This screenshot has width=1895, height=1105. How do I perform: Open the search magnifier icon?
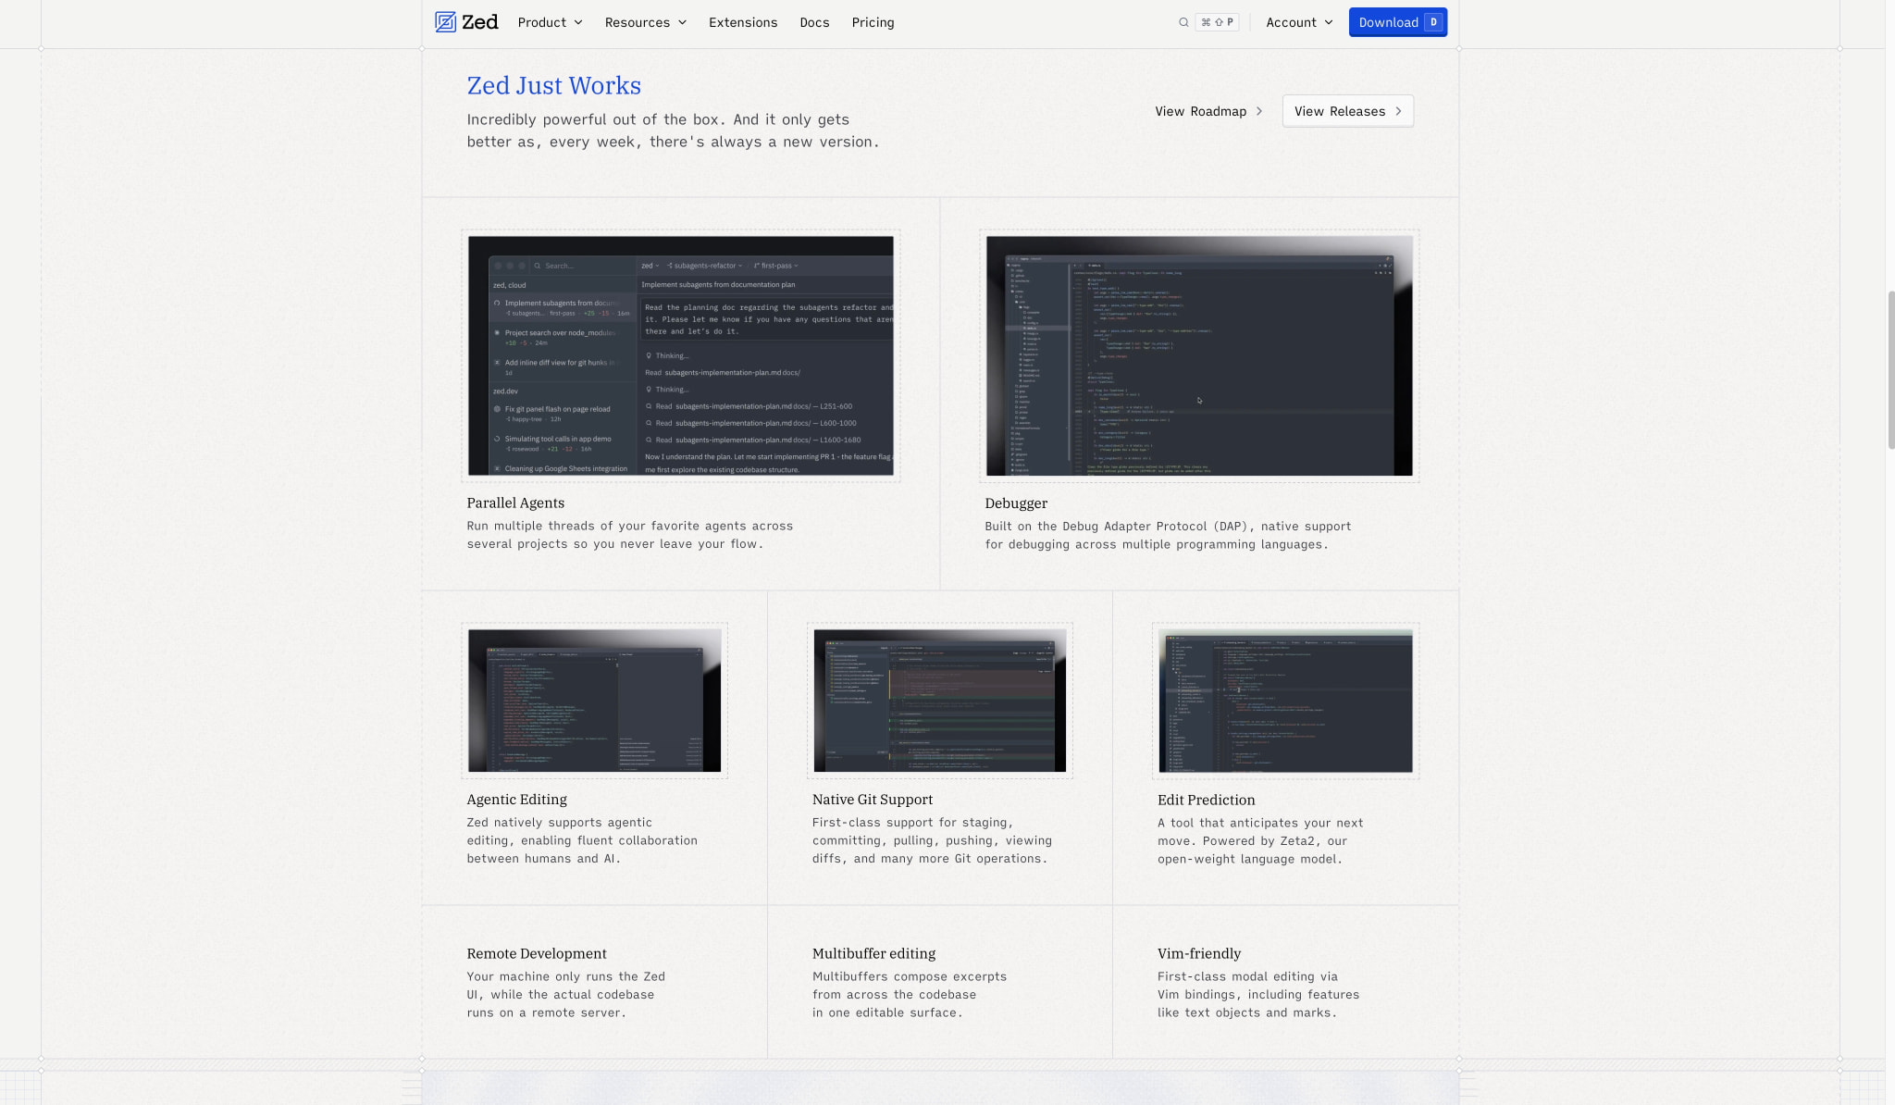pos(1183,22)
